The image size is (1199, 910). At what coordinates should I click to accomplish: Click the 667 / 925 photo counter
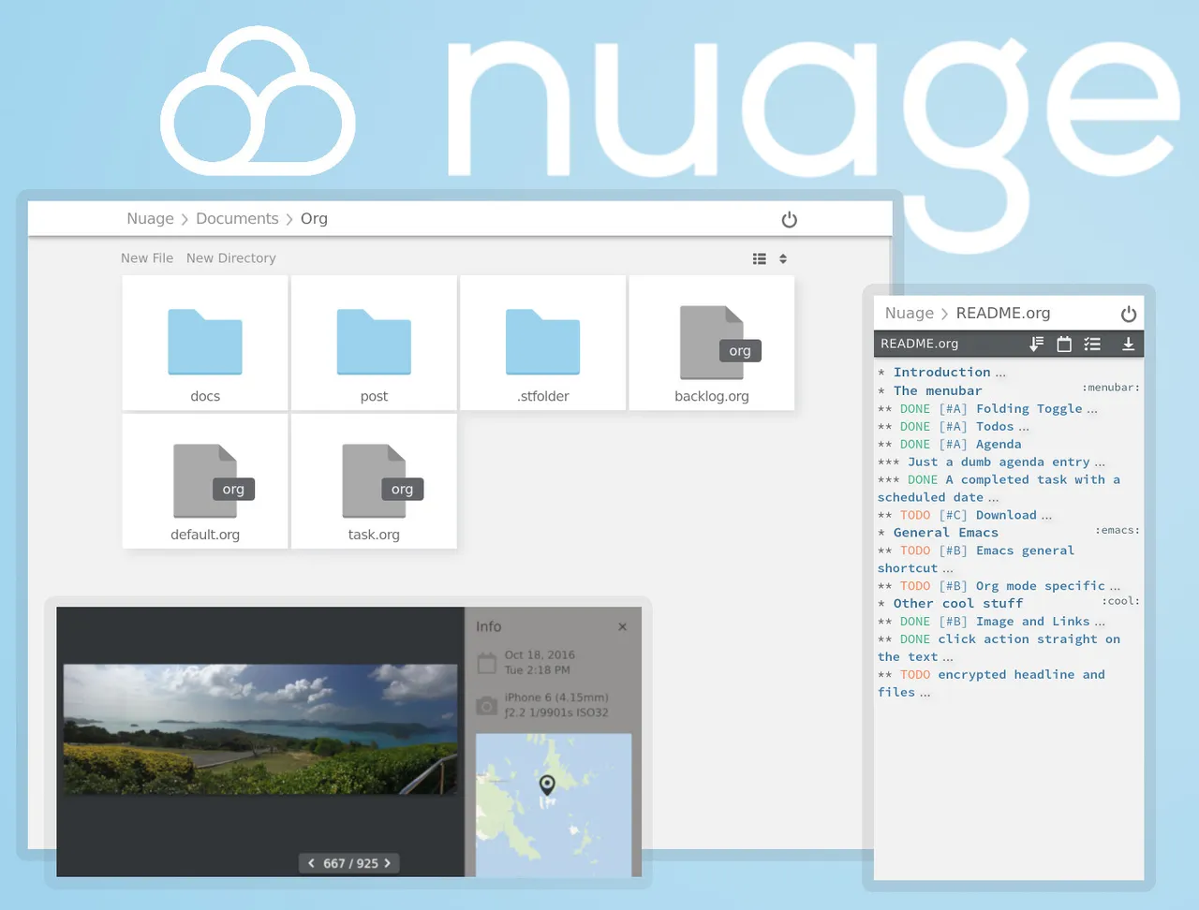(x=350, y=863)
